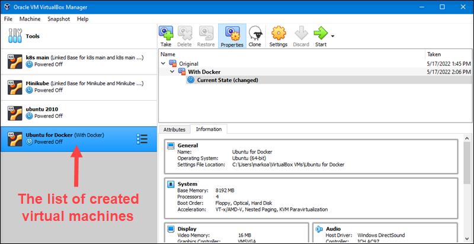Open the Snapshot menu
The width and height of the screenshot is (474, 244).
[x=58, y=19]
